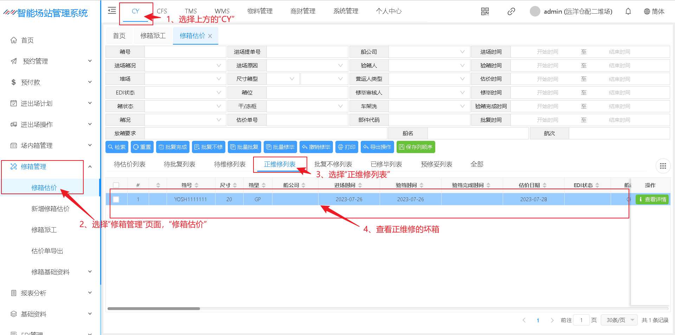
Task: Tick the select-all checkbox in table header
Action: pos(116,185)
